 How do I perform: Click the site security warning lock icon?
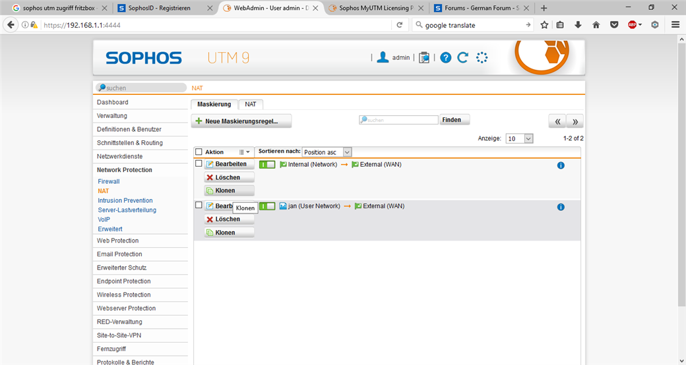point(34,25)
